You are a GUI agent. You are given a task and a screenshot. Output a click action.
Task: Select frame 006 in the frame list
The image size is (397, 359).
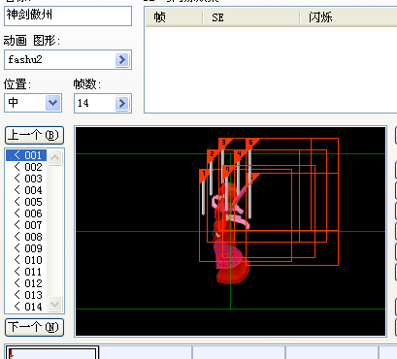[26, 213]
